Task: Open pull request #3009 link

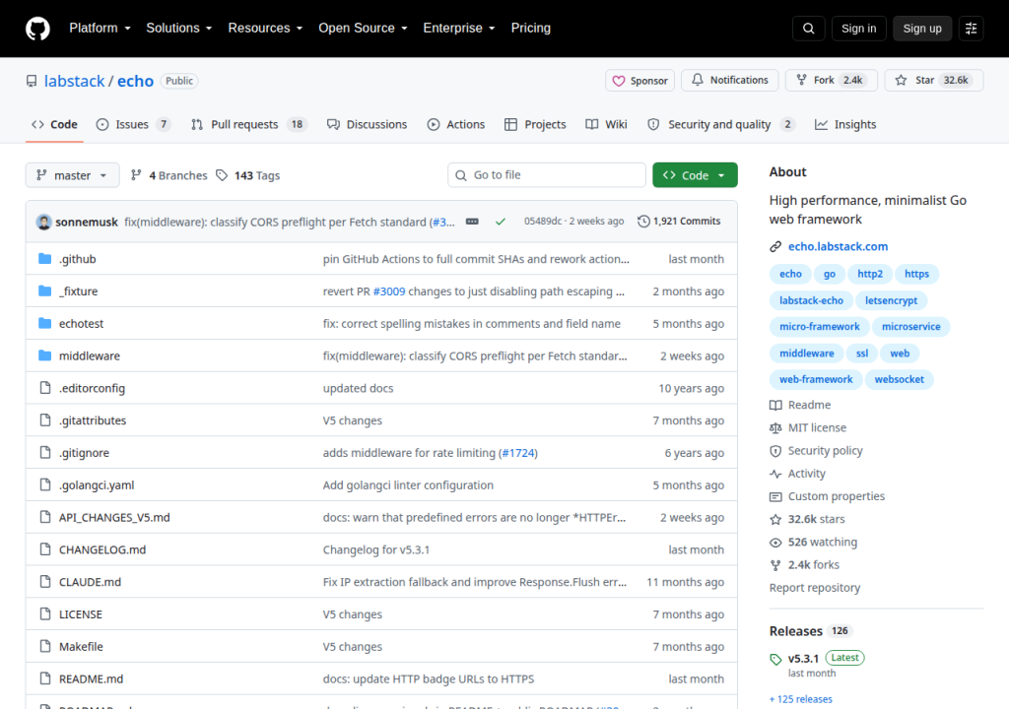Action: 388,290
